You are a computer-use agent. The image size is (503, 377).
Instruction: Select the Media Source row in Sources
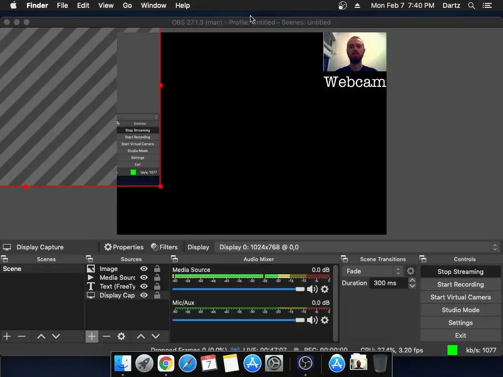point(127,277)
